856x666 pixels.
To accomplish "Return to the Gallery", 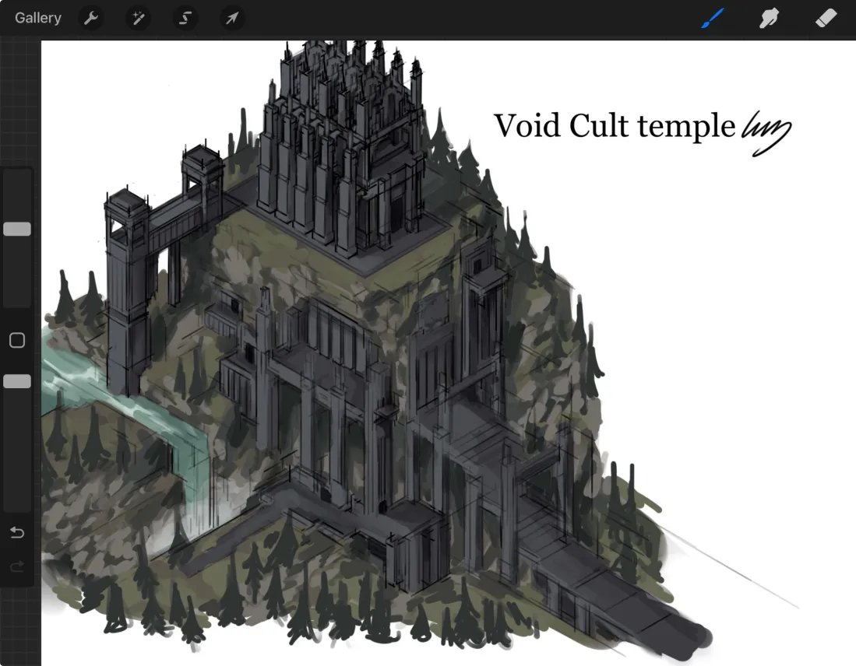I will [x=37, y=17].
